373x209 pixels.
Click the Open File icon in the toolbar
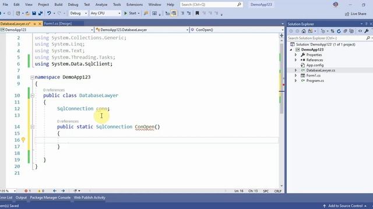point(27,13)
